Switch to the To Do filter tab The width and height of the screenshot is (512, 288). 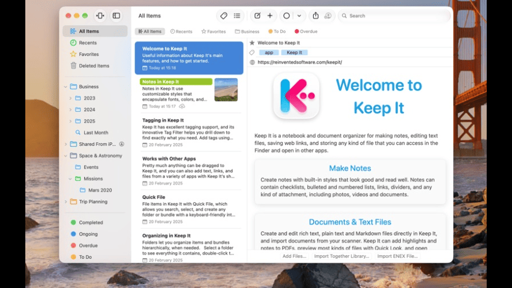[277, 31]
